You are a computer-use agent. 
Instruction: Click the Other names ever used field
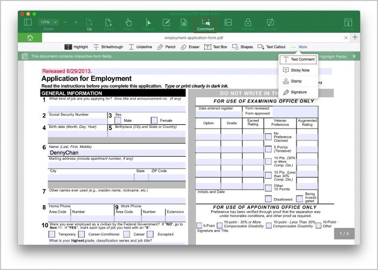pyautogui.click(x=117, y=200)
